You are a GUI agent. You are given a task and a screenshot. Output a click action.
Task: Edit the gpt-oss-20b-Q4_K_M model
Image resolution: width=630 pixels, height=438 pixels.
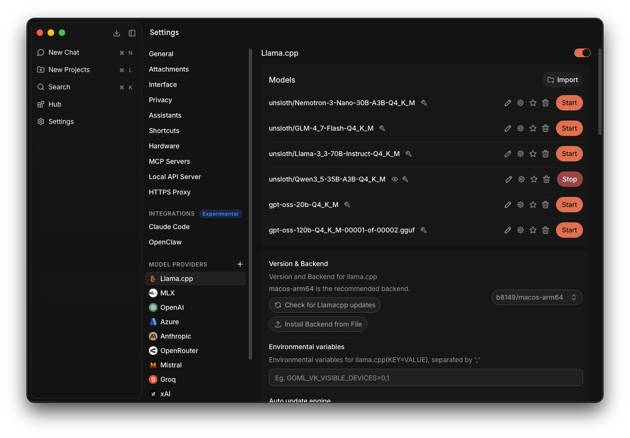point(508,205)
